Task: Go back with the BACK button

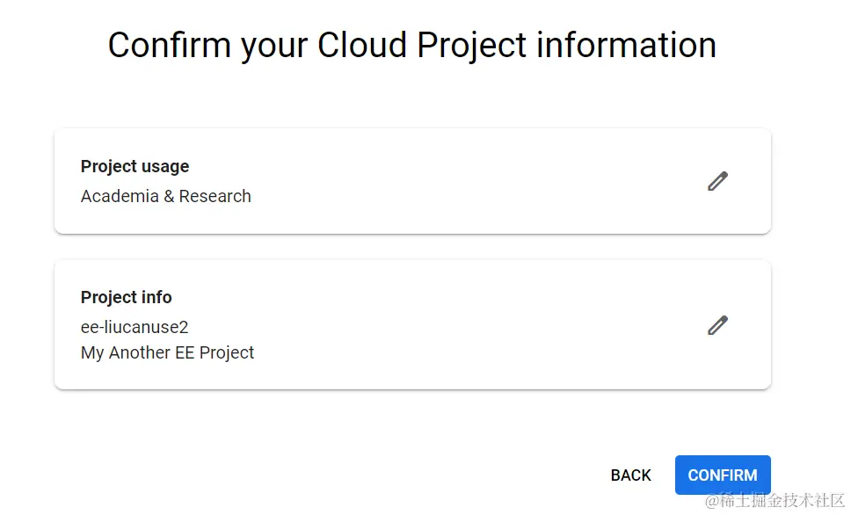Action: 630,475
